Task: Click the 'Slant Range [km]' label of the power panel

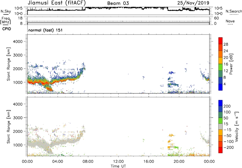Action: (8, 64)
